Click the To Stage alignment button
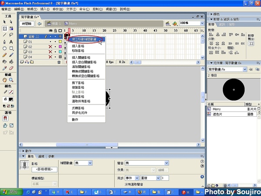 coord(251,44)
